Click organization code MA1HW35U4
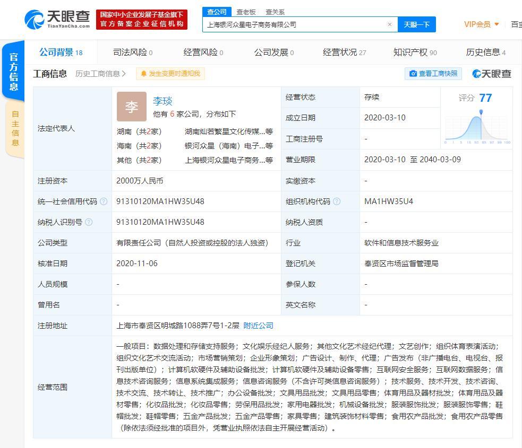The width and height of the screenshot is (522, 448). coord(389,201)
